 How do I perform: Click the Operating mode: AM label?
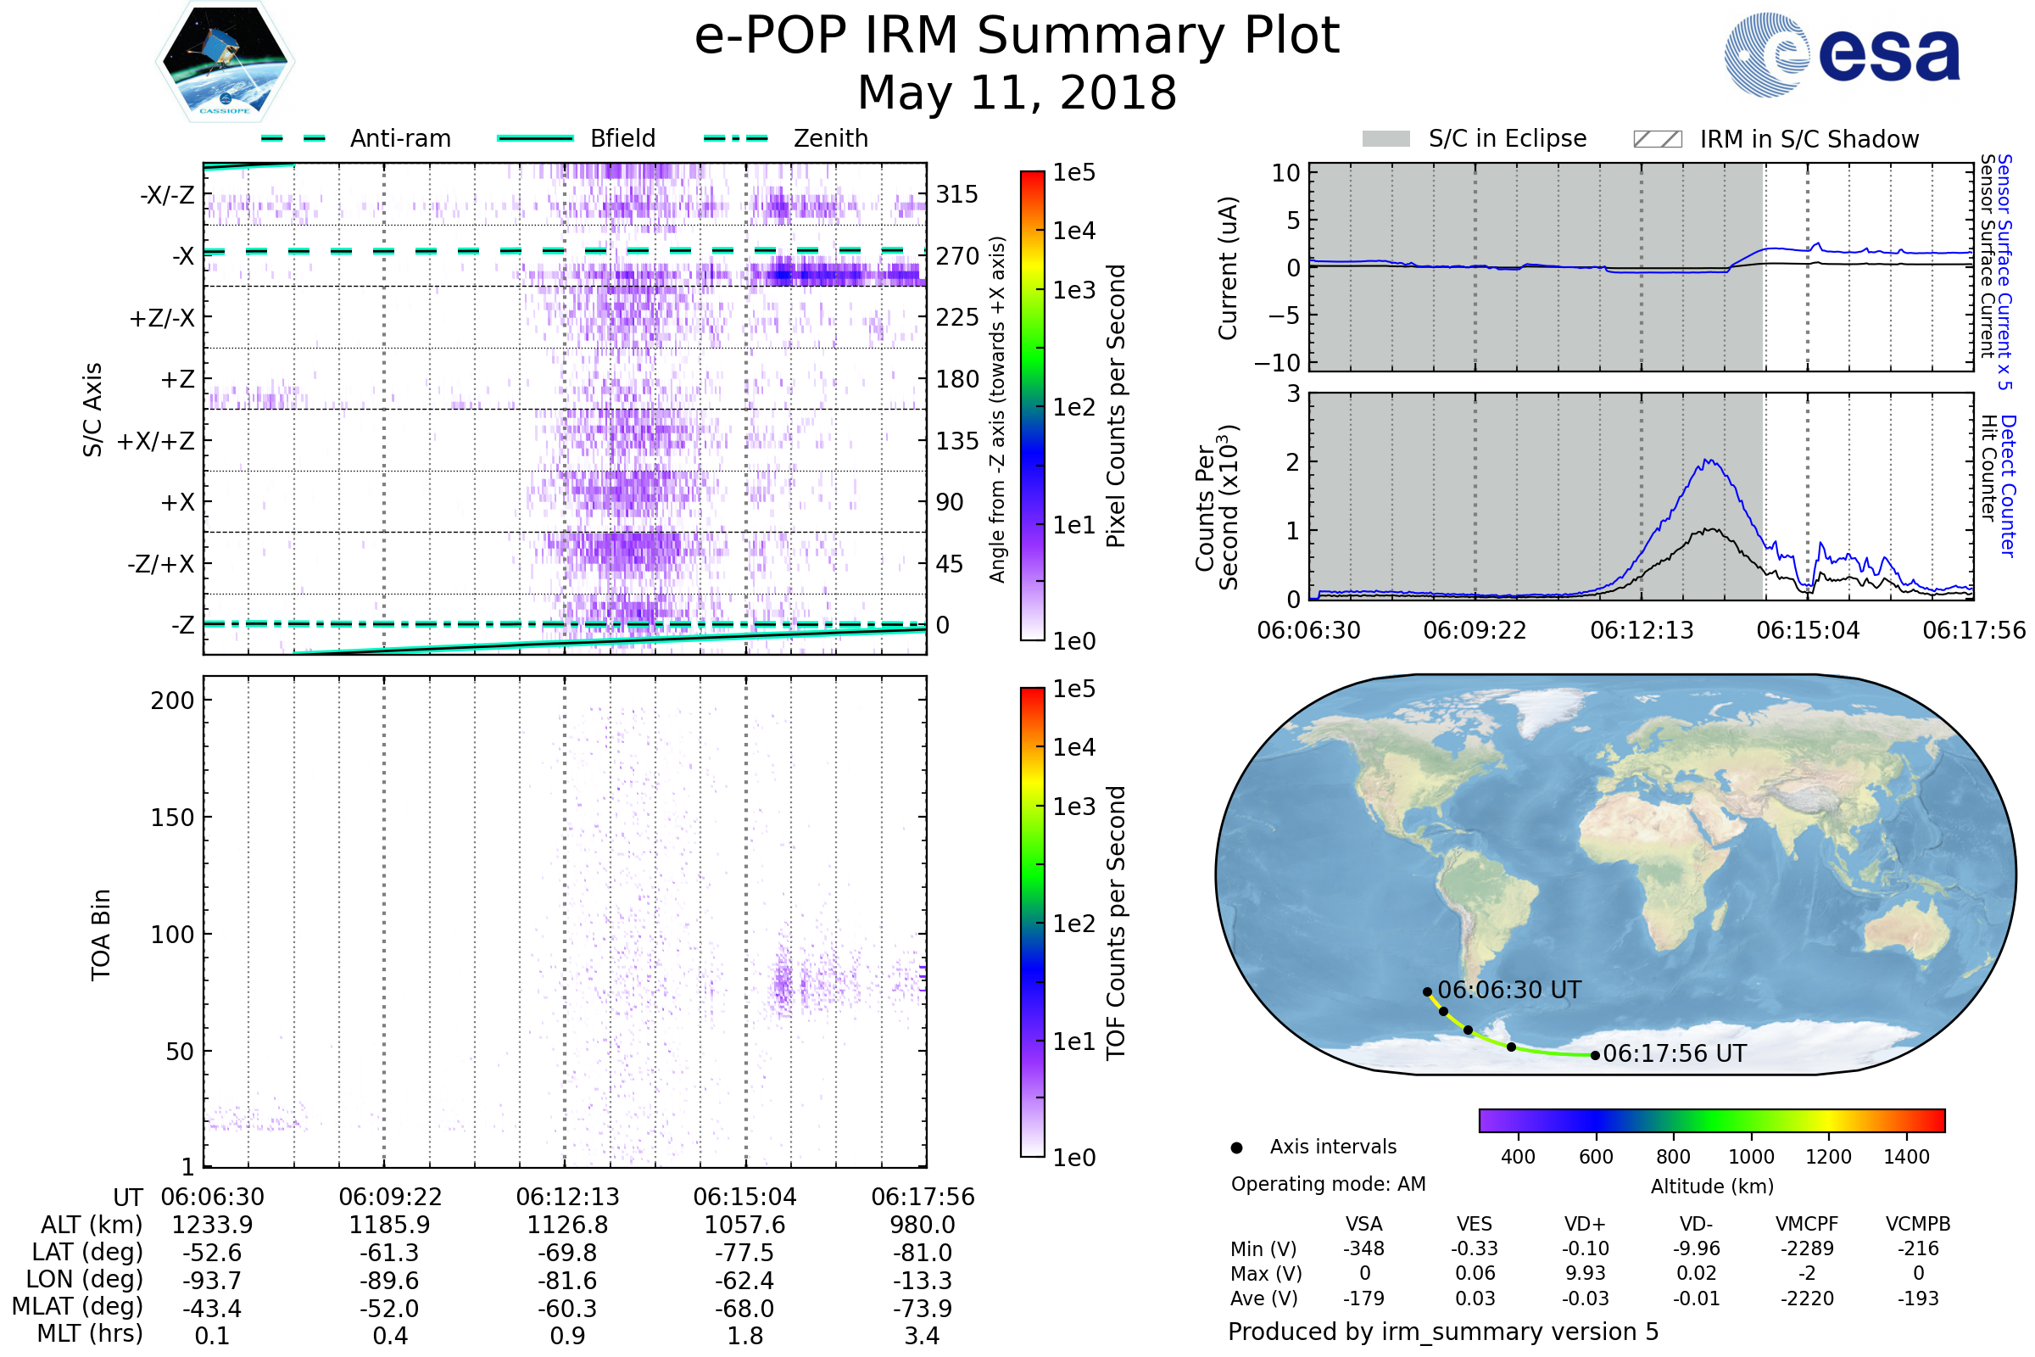tap(1328, 1184)
